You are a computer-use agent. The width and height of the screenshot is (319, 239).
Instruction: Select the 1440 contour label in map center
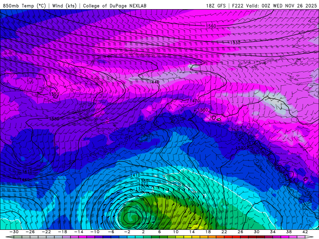point(154,82)
